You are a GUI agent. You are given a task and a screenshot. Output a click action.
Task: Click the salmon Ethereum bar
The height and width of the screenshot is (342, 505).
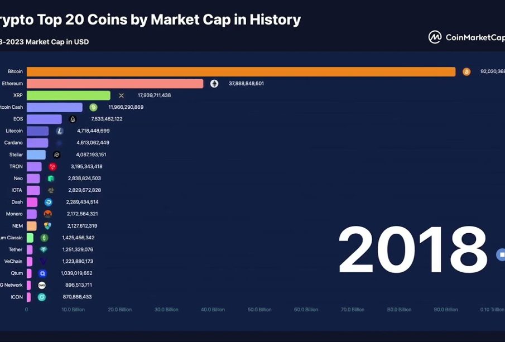pos(114,84)
